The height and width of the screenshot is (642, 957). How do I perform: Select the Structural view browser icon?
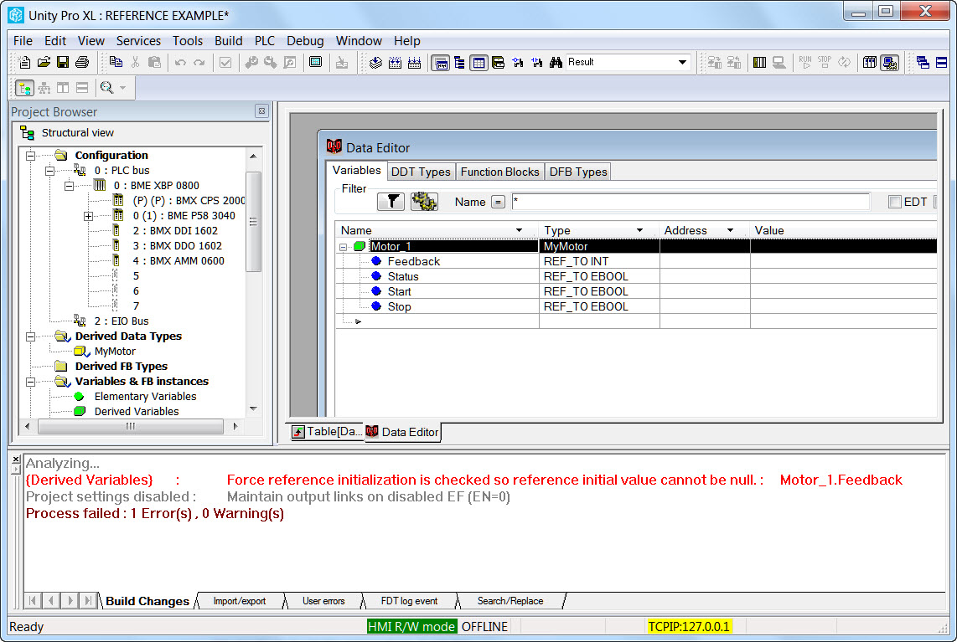point(24,88)
